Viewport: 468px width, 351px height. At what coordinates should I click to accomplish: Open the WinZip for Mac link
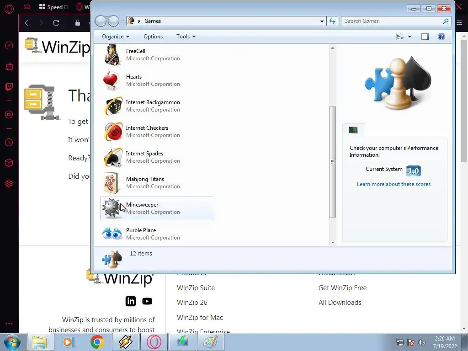[x=200, y=317]
